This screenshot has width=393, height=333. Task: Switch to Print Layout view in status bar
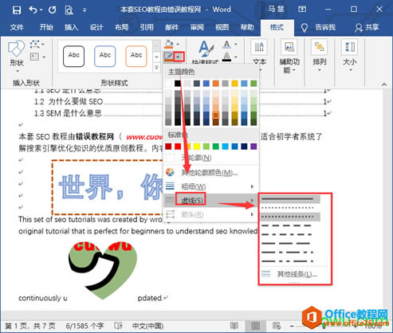pos(255,326)
